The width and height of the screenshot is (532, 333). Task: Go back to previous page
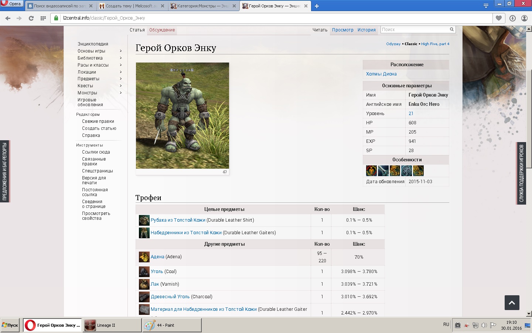(x=8, y=18)
